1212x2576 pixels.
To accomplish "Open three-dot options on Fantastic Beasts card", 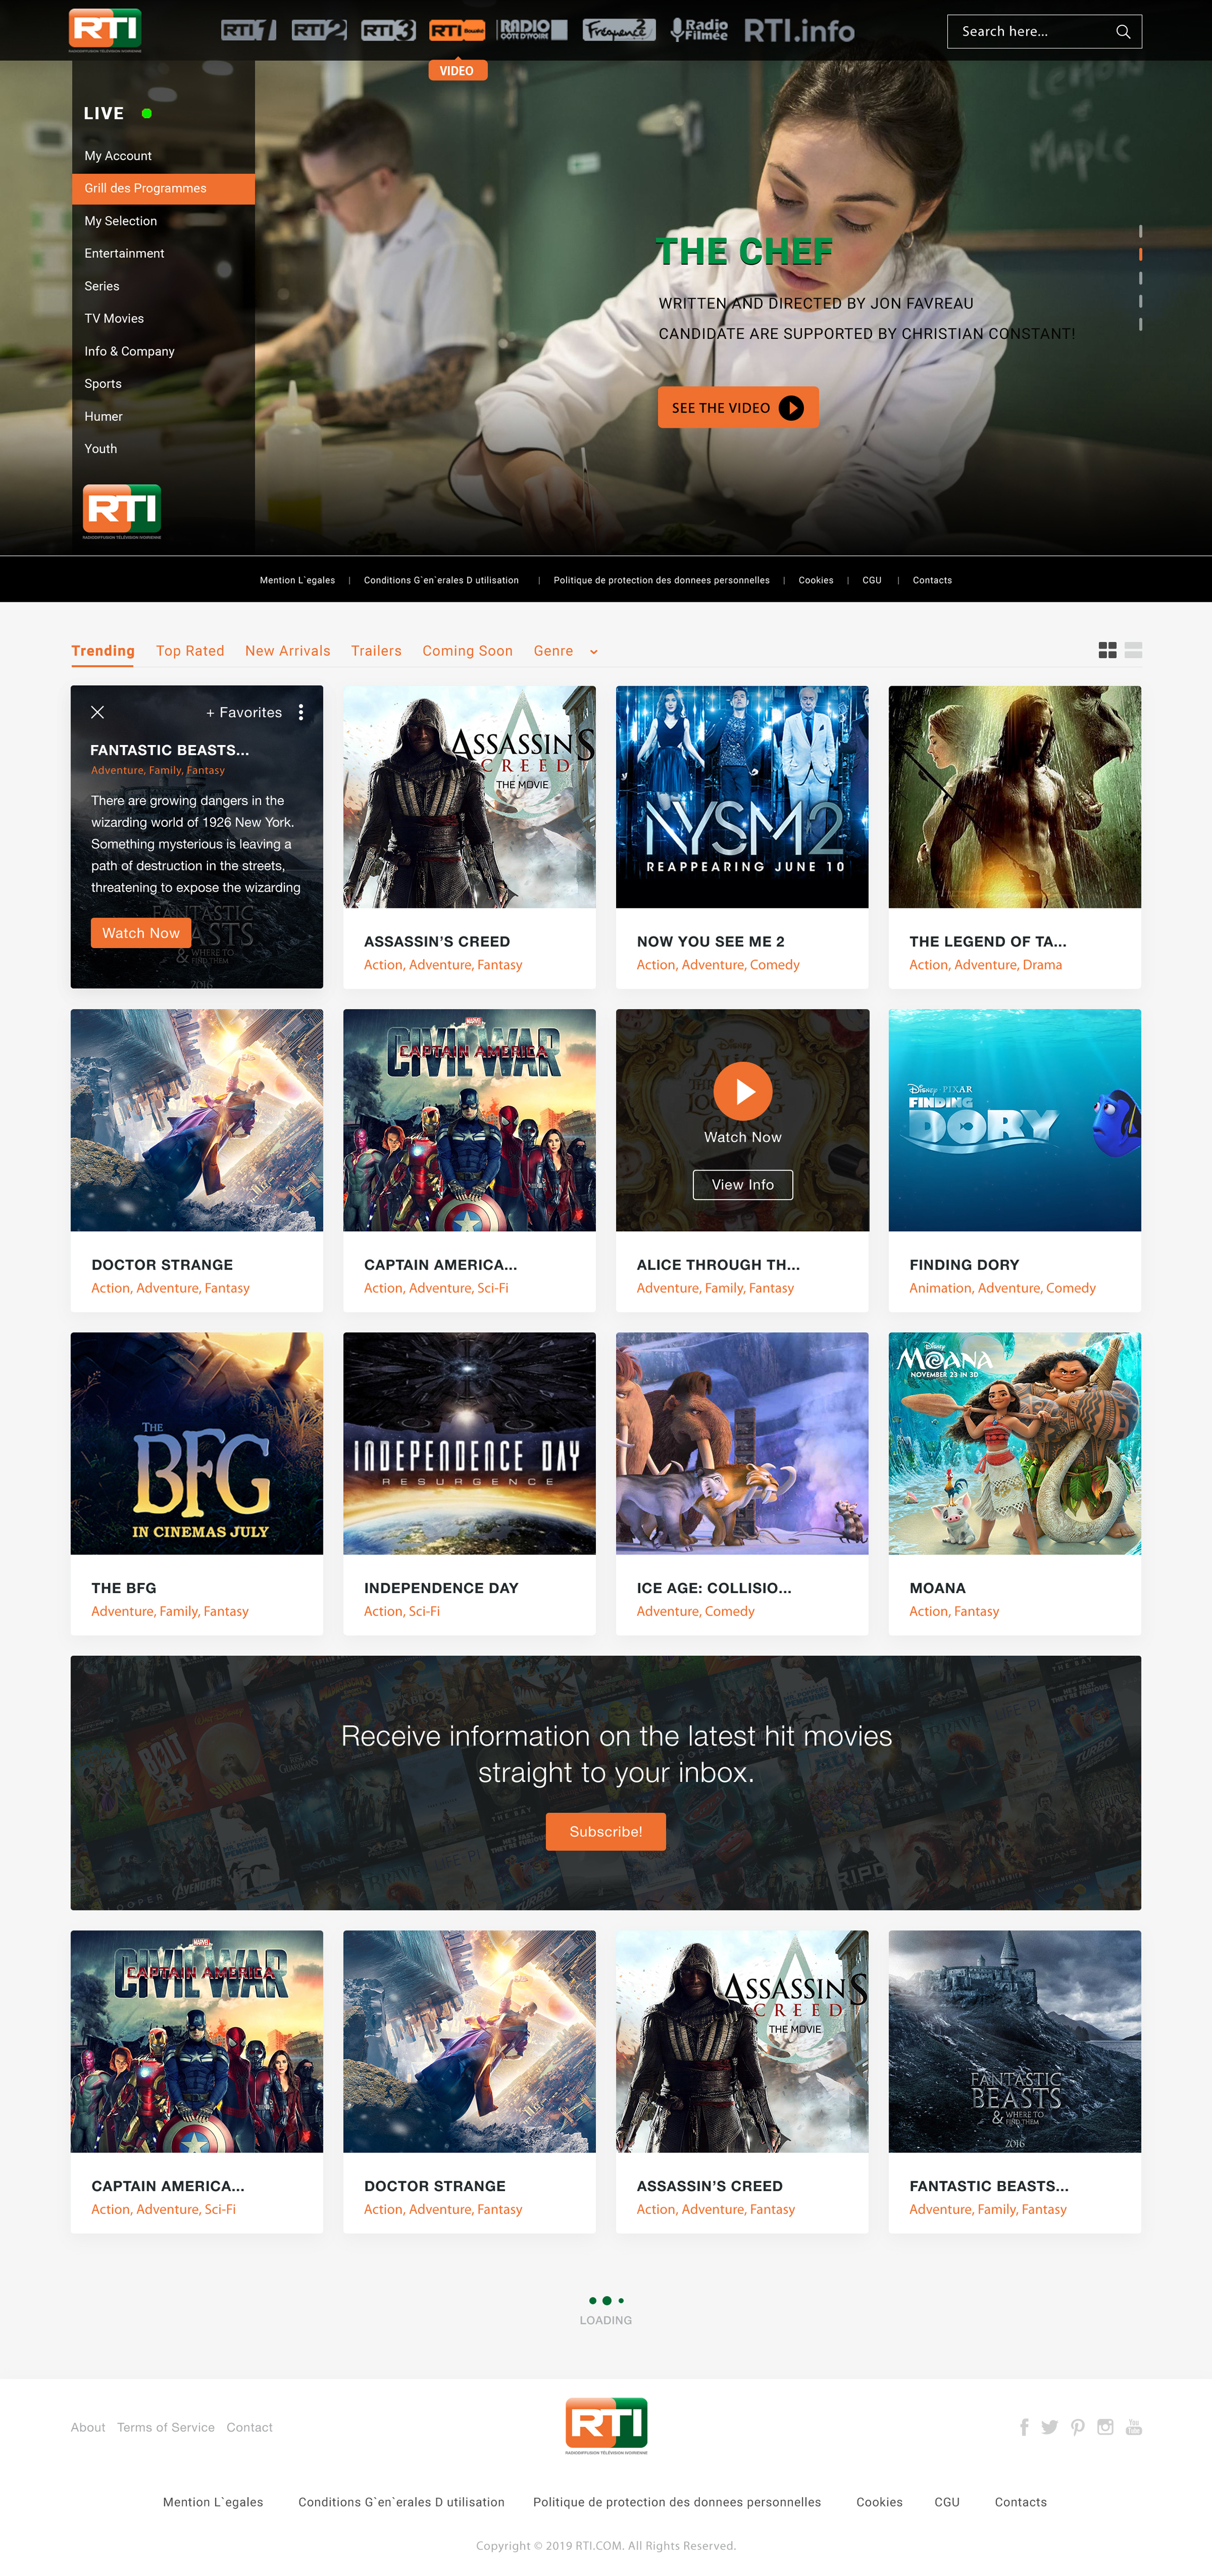I will (x=301, y=712).
